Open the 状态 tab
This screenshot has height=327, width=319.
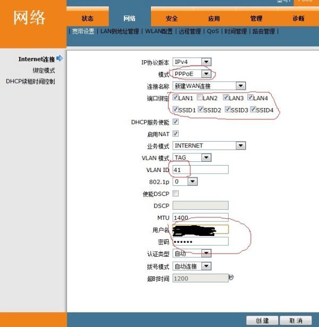click(87, 19)
